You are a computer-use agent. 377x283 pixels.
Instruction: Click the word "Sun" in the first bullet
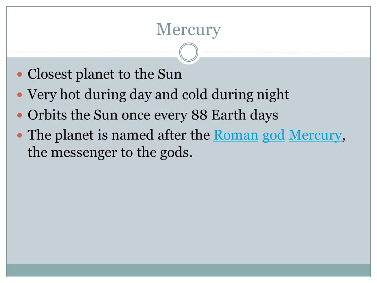point(170,74)
